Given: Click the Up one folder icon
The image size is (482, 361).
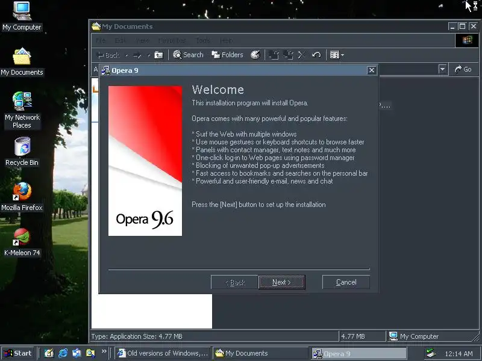Looking at the screenshot, I should coord(158,55).
